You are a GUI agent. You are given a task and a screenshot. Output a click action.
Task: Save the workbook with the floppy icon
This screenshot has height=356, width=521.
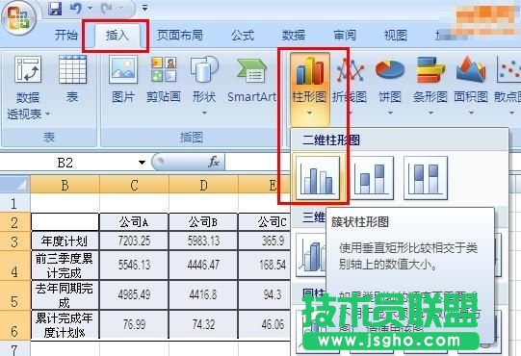tap(55, 8)
